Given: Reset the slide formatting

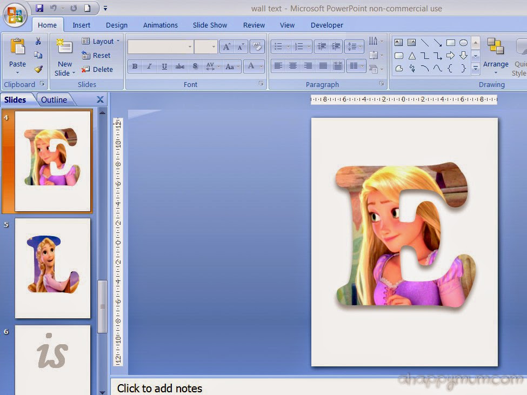Looking at the screenshot, I should [x=96, y=56].
